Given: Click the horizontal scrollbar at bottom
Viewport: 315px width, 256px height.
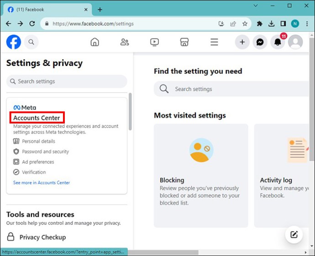Looking at the screenshot, I should 163,252.
